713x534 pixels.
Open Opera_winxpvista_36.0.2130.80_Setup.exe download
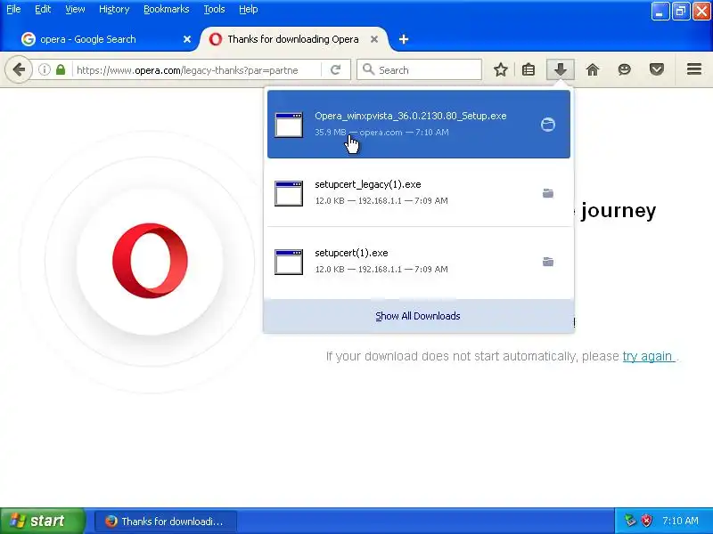[418, 125]
